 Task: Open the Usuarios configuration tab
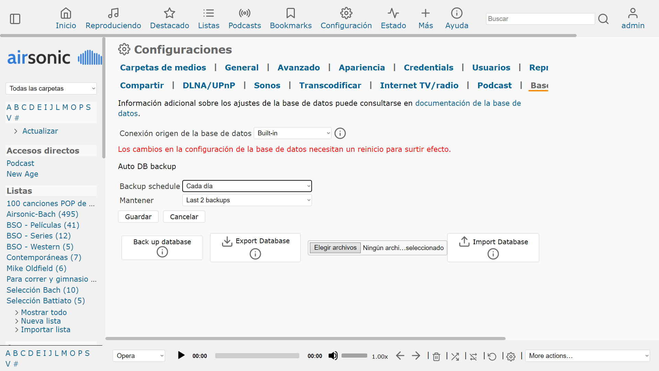pyautogui.click(x=491, y=67)
